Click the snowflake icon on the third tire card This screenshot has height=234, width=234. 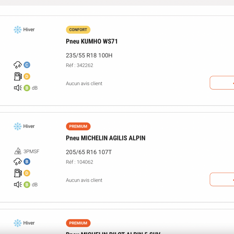tap(18, 223)
